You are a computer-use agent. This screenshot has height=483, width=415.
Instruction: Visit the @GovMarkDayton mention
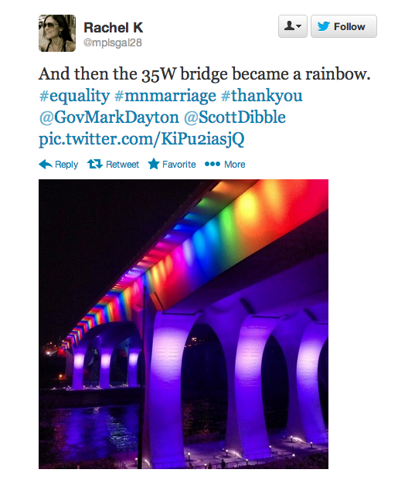pyautogui.click(x=109, y=117)
